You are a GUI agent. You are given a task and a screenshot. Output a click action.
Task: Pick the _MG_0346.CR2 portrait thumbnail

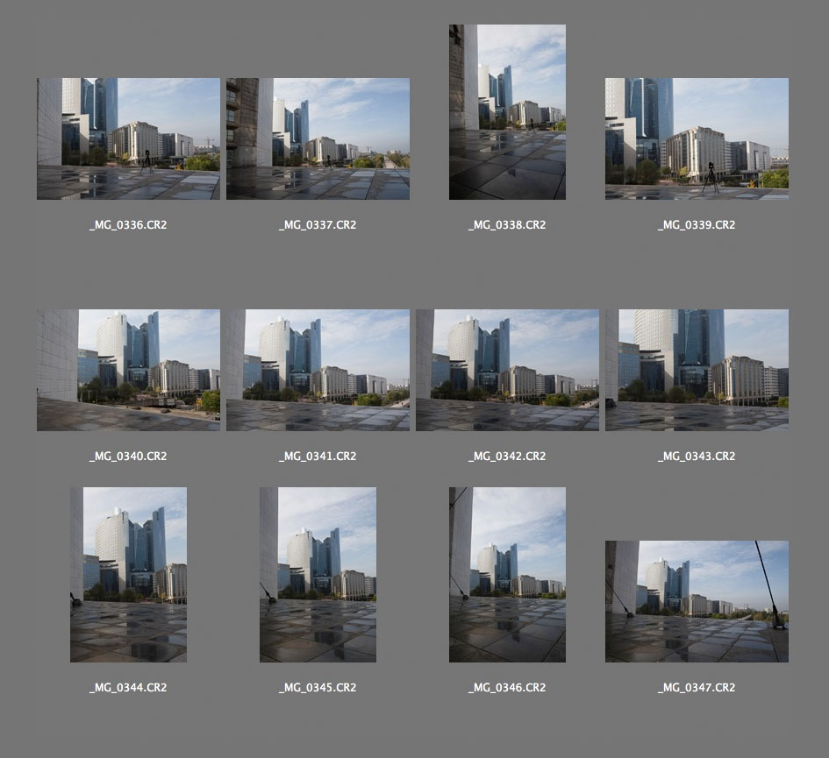pos(507,575)
